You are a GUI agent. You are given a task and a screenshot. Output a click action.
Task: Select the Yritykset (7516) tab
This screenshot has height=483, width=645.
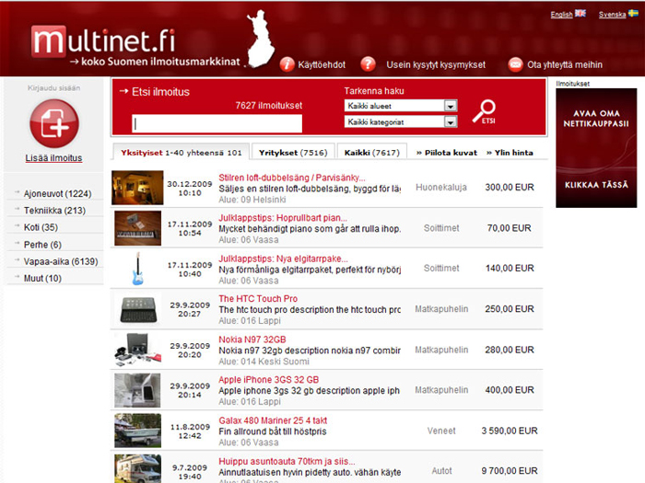[x=293, y=153]
